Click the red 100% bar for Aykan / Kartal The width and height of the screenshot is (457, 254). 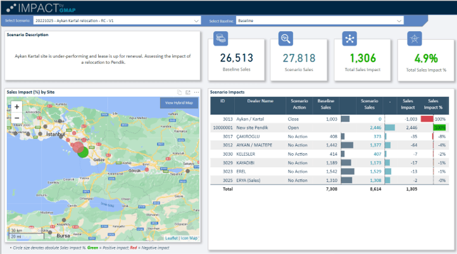click(427, 118)
